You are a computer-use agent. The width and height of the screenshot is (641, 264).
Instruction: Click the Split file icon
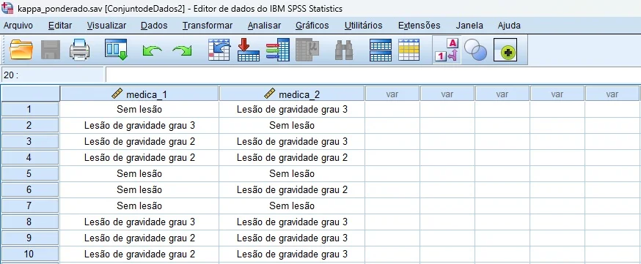point(380,50)
